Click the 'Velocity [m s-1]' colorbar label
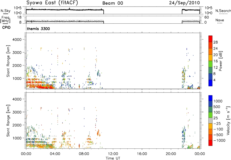 228,120
